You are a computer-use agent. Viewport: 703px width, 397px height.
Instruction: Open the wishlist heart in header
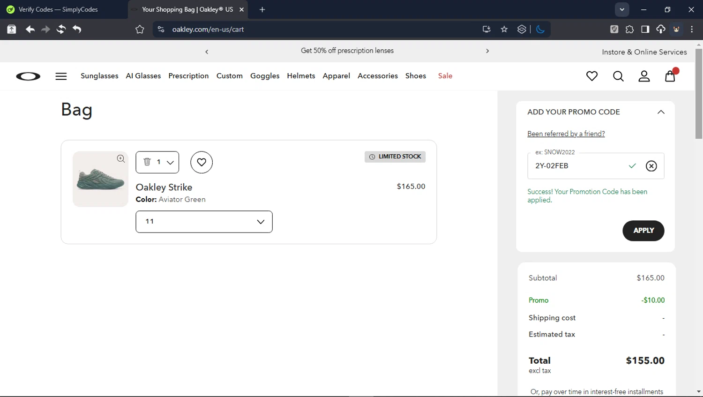click(x=592, y=76)
